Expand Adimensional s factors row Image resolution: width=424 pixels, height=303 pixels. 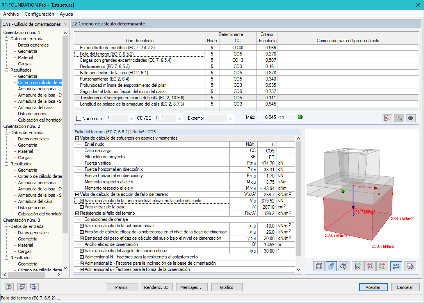(x=82, y=269)
